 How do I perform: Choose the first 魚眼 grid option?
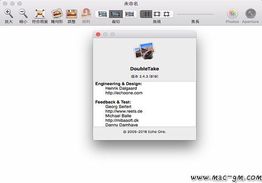pyautogui.click(x=146, y=14)
